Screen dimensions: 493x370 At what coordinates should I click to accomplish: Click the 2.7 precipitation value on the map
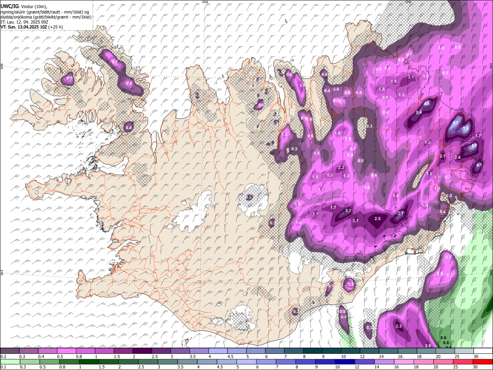442,156
